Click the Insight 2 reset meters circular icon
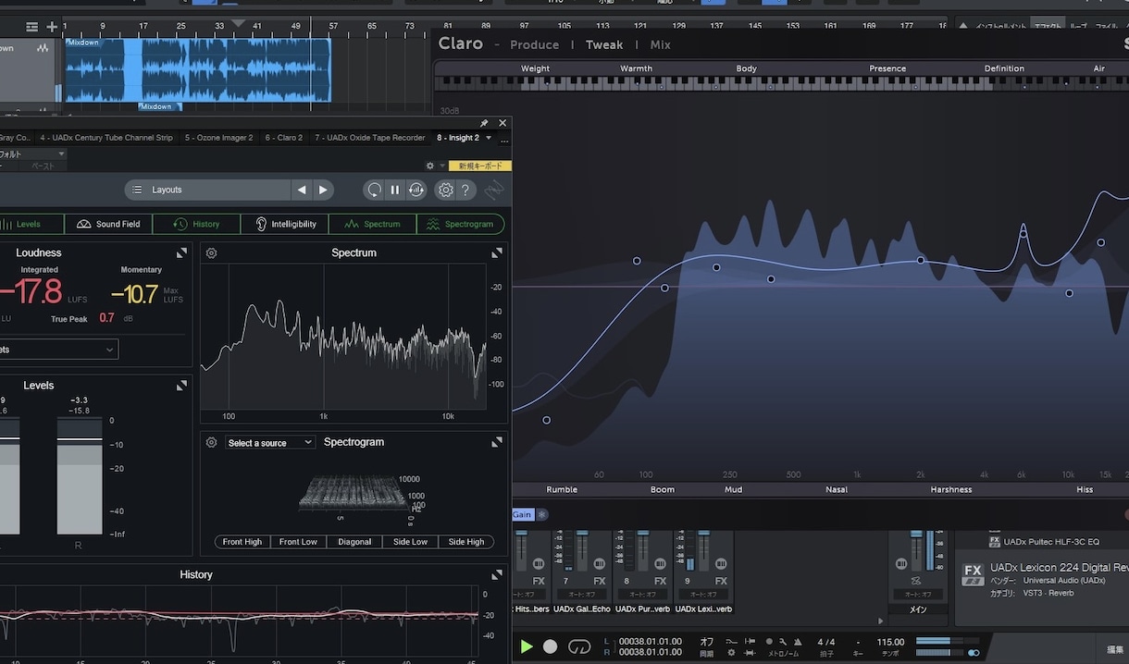This screenshot has width=1129, height=664. click(374, 190)
